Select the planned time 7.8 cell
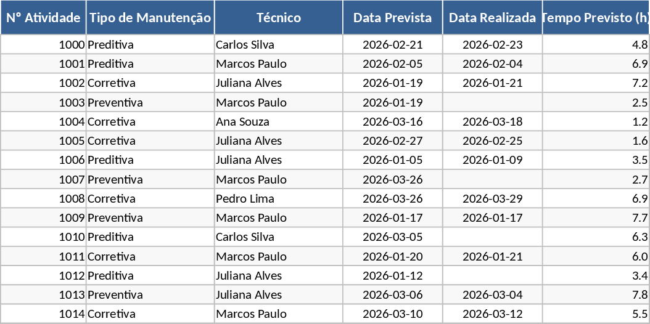The height and width of the screenshot is (324, 650). coord(596,295)
